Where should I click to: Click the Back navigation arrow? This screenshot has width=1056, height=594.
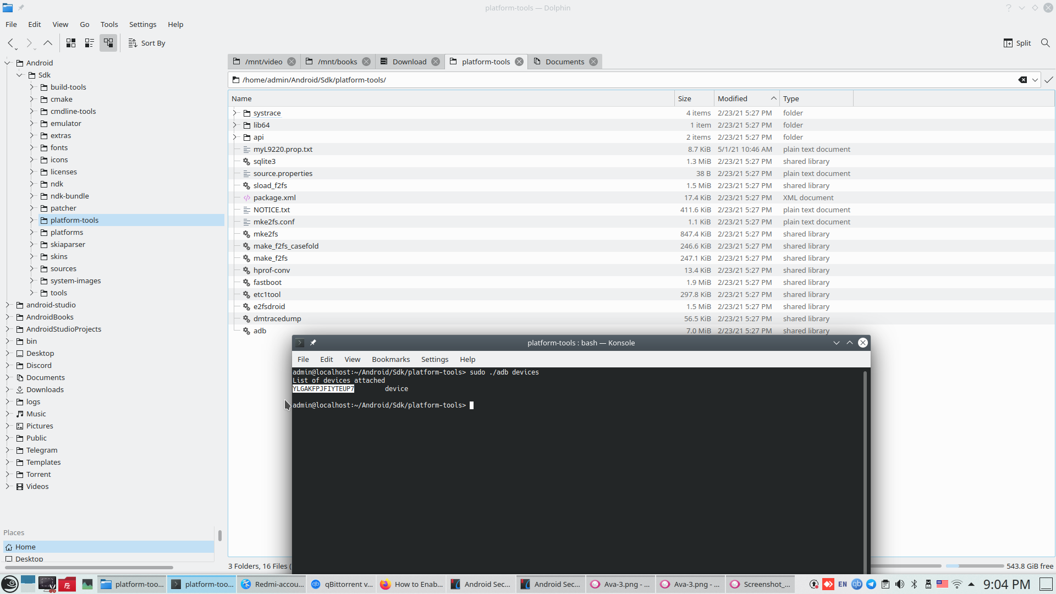coord(10,43)
